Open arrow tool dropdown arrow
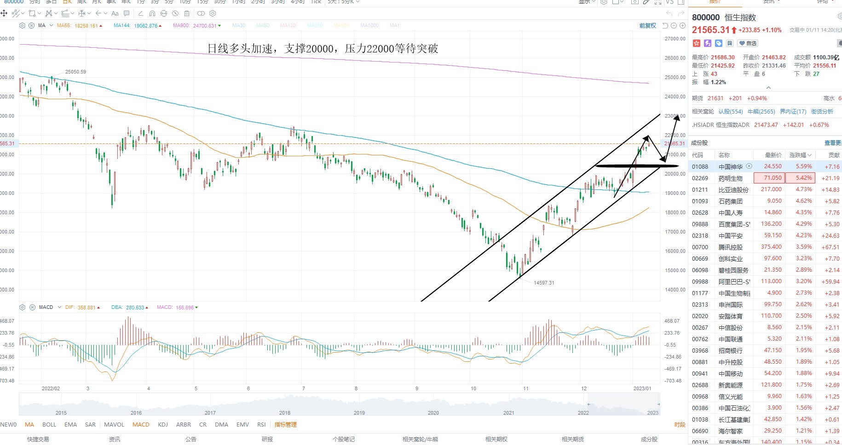This screenshot has width=842, height=445. [106, 13]
